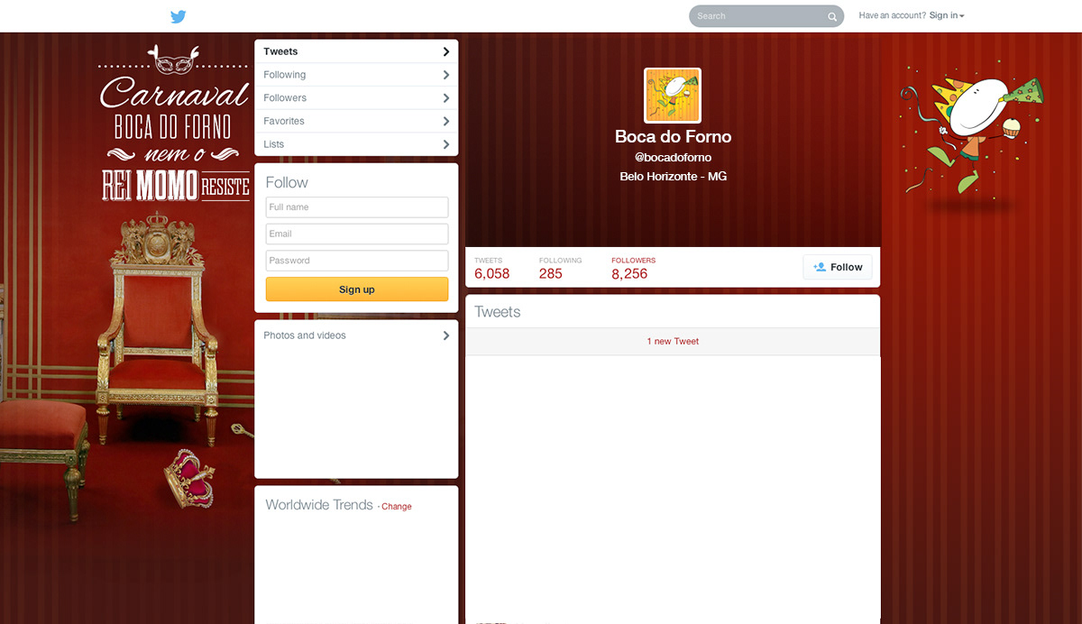Open the Sign in dropdown
The image size is (1082, 624).
coord(947,15)
